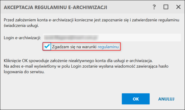The width and height of the screenshot is (185, 110).
Task: Untick the Zgadzam się na warunki checkbox
Action: coord(47,47)
